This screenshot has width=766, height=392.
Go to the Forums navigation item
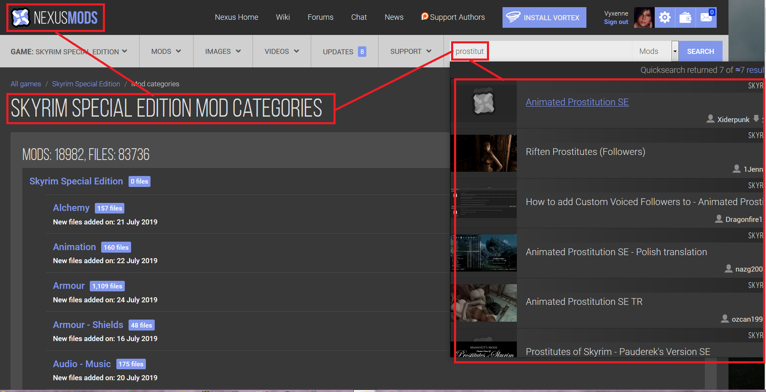point(320,17)
